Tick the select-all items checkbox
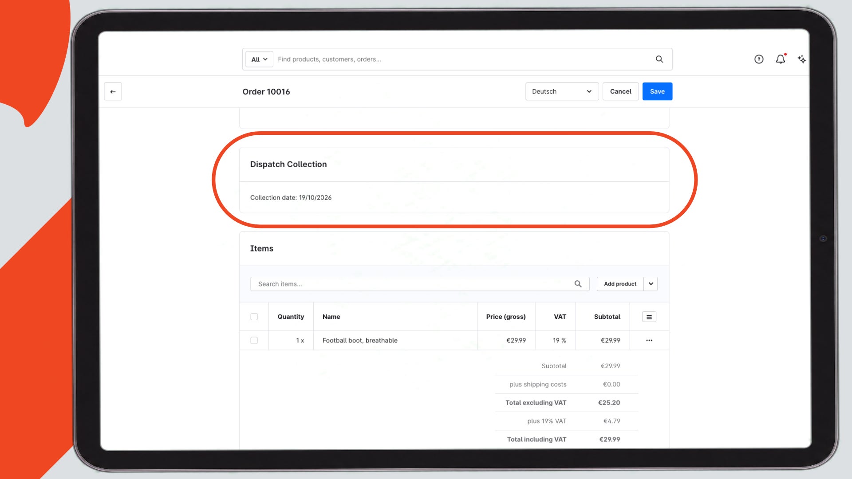 click(254, 317)
